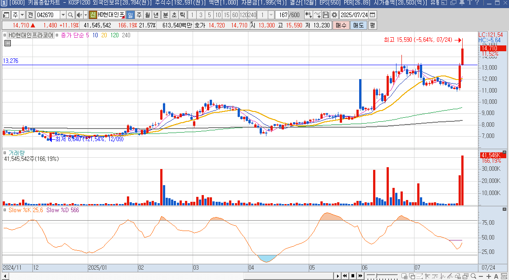Click the font size T icon in title bar

(469, 3)
